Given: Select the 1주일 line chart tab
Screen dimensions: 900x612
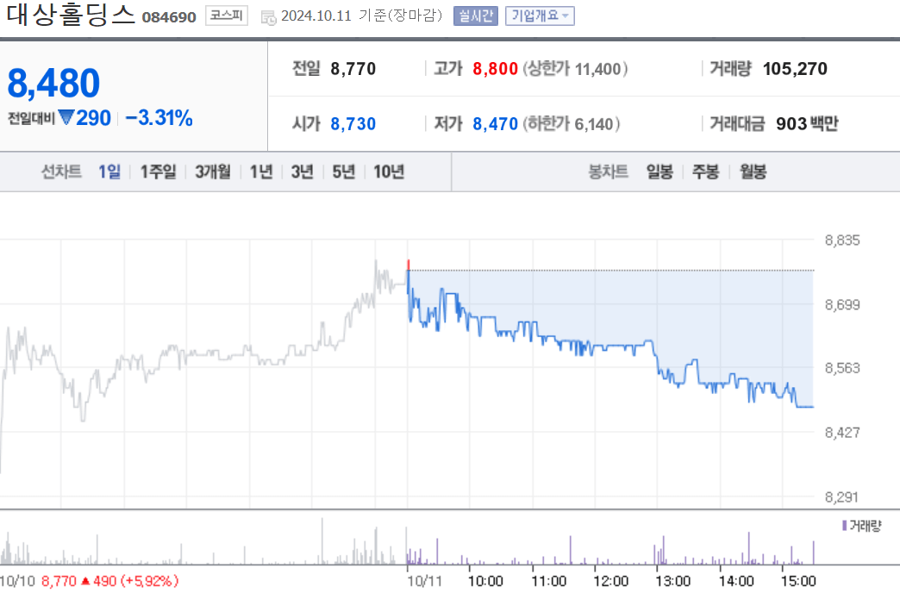Looking at the screenshot, I should coord(159,172).
